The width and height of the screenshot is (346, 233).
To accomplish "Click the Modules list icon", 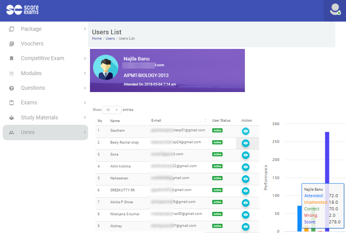I will click(12, 73).
